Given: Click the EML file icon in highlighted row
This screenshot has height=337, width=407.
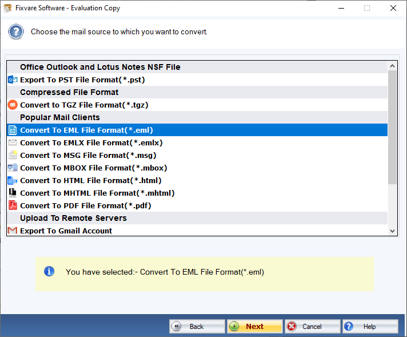Looking at the screenshot, I should 13,130.
